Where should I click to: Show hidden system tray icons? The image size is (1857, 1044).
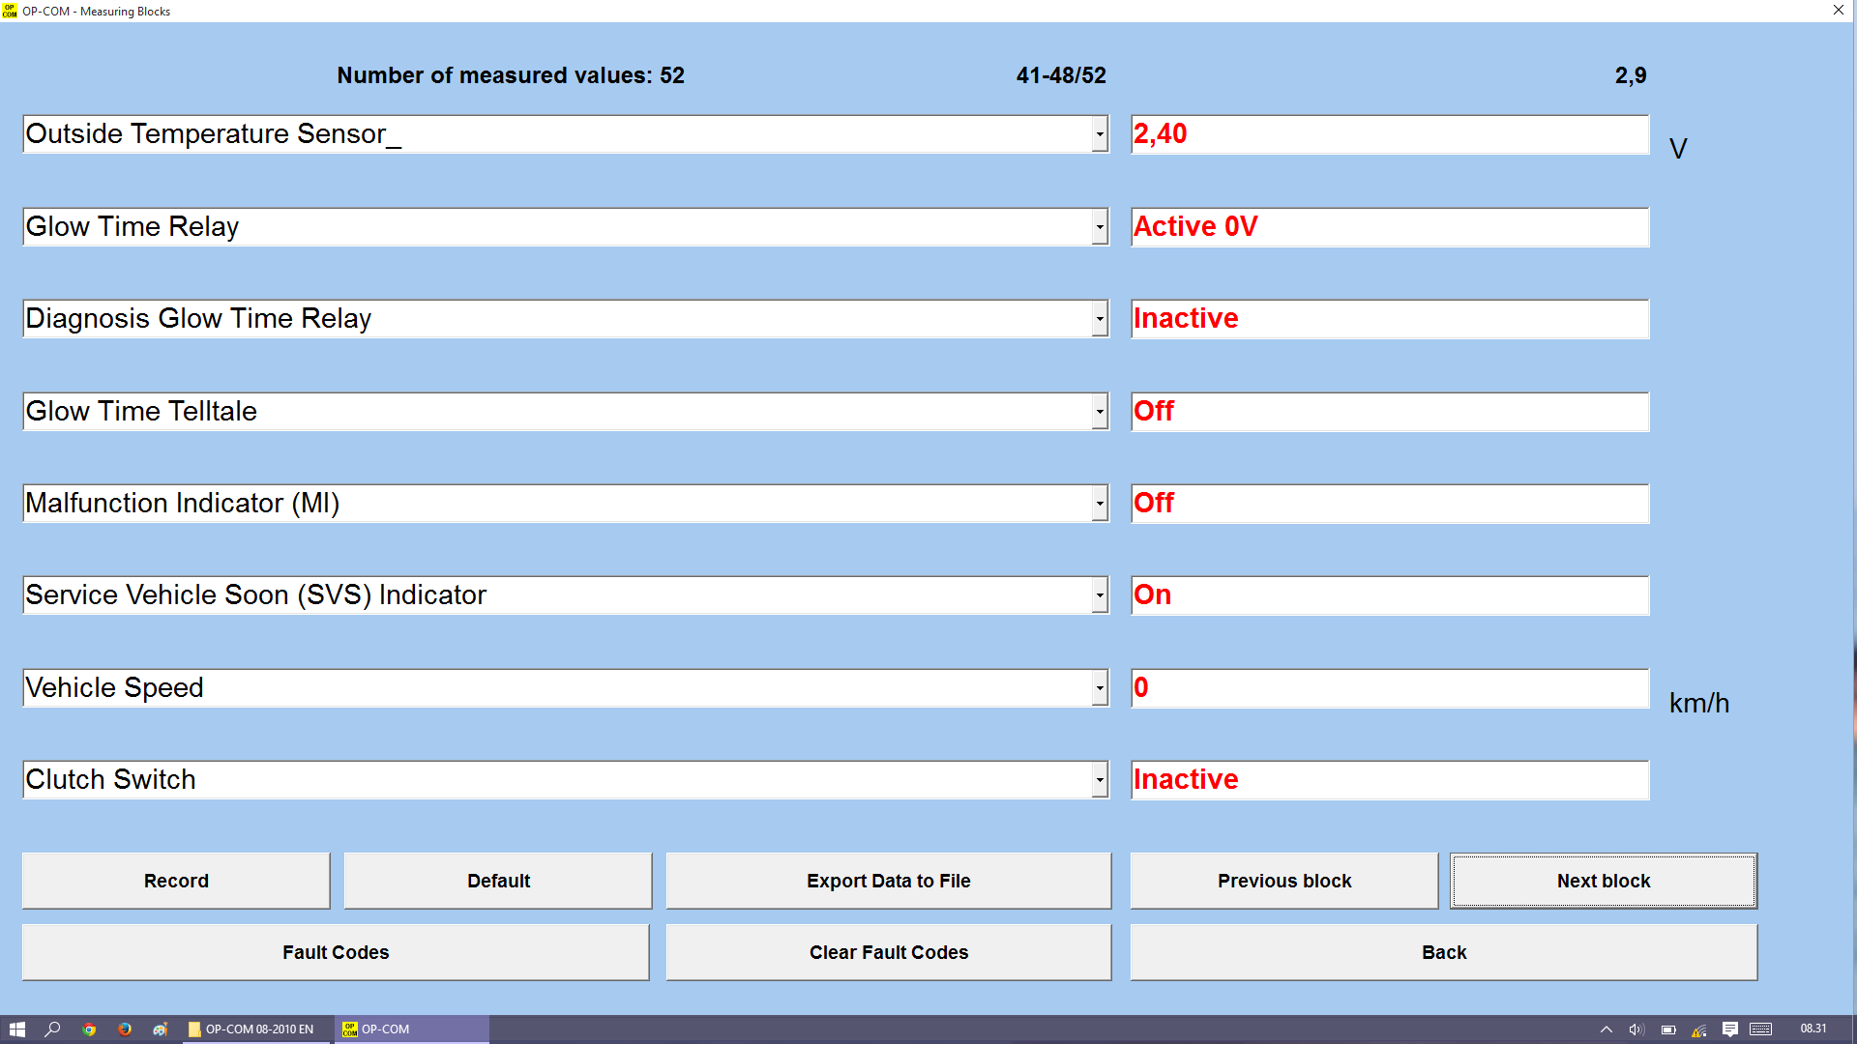1606,1029
